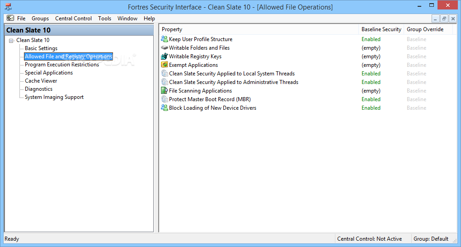Open the Window menu
The image size is (461, 247).
pos(127,19)
